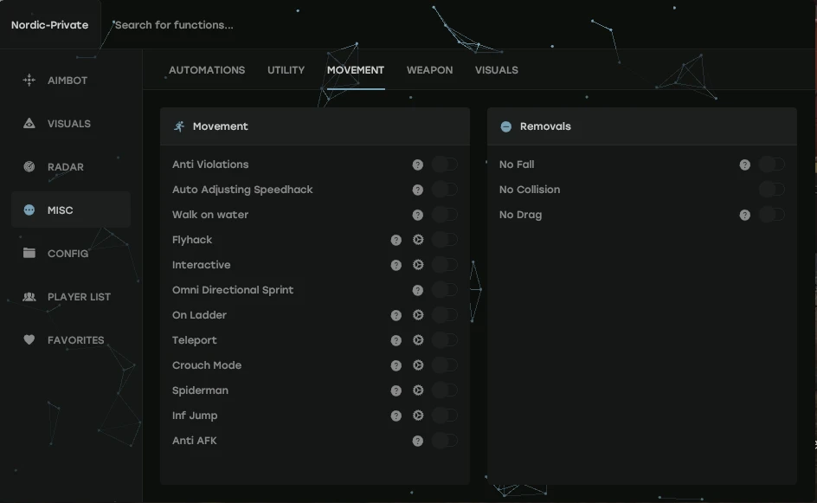Open the PLAYER LIST section
The image size is (817, 503).
tap(71, 297)
